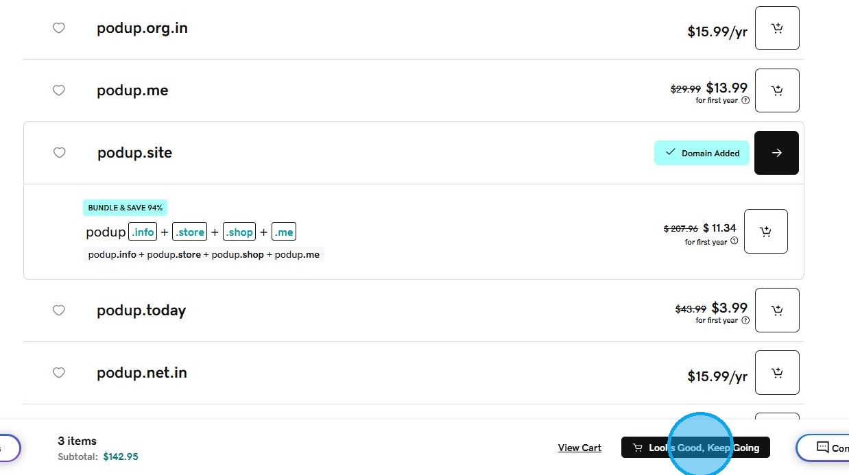
Task: Add podup.me to cart
Action: [x=777, y=90]
